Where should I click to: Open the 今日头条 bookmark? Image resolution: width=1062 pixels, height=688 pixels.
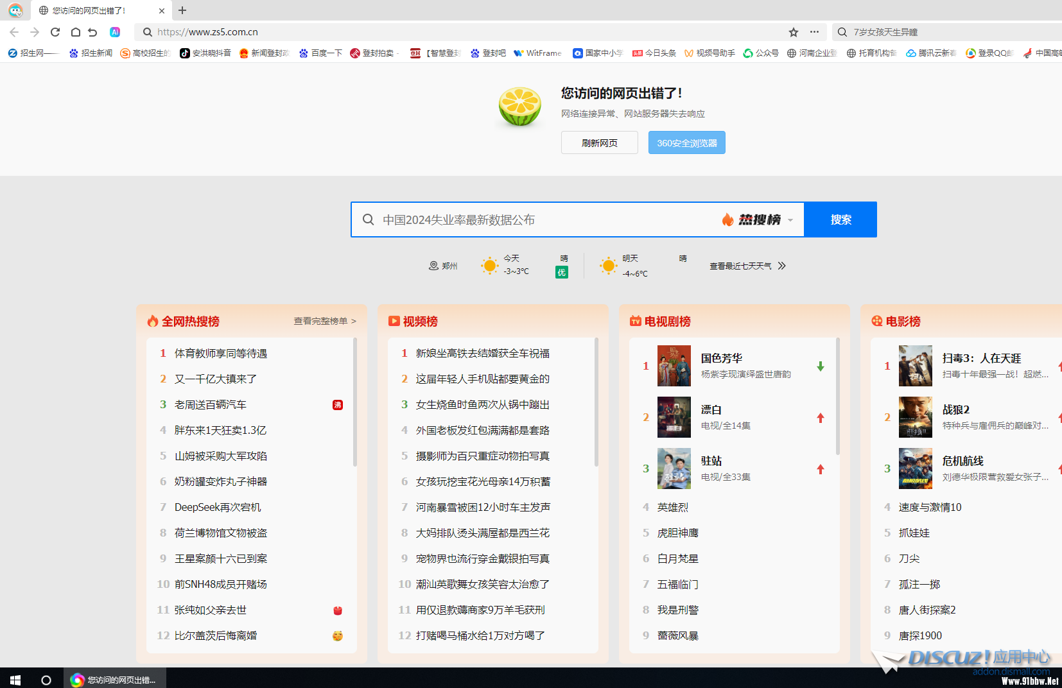[654, 53]
